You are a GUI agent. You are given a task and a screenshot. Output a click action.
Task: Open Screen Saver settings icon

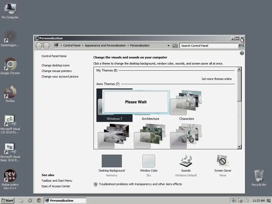click(x=223, y=161)
